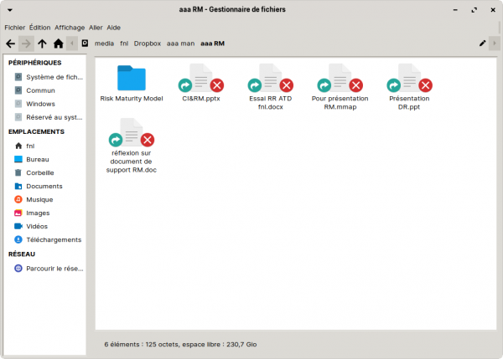Open the Affichage menu
This screenshot has width=503, height=359.
[70, 27]
